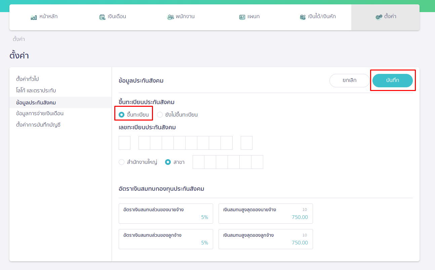Click the พนักงาน people icon

170,17
